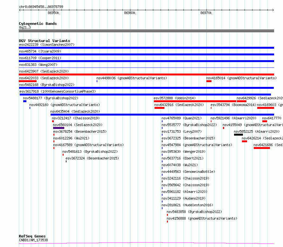Select esv3543794 (Boomsma2014) label
This screenshot has width=283, height=247.
coord(233,105)
